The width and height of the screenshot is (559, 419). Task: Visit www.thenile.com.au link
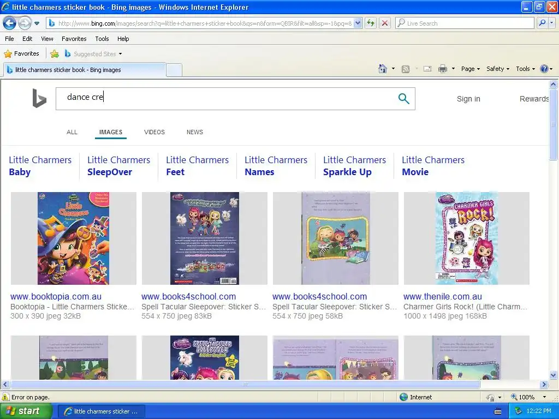[442, 296]
